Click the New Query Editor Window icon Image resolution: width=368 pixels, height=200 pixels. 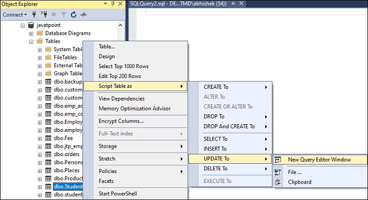coord(277,160)
